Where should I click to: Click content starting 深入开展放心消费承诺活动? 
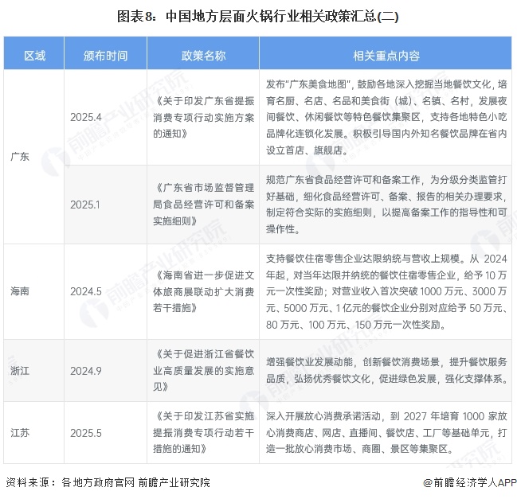click(386, 432)
